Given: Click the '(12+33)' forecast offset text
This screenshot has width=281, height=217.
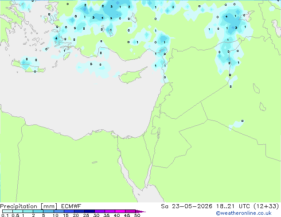Looking at the screenshot, I should pyautogui.click(x=266, y=206).
